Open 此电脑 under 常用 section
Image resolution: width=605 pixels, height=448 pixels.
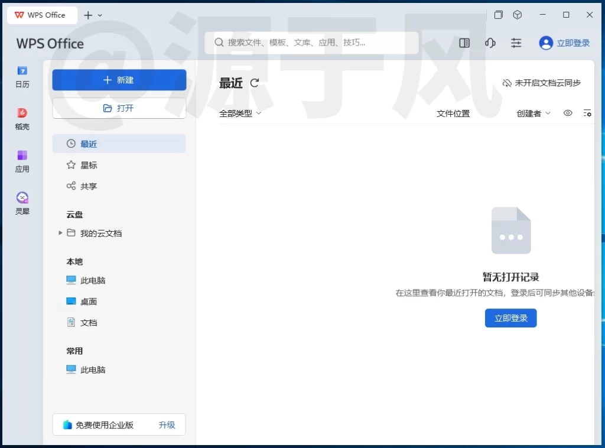click(x=93, y=369)
